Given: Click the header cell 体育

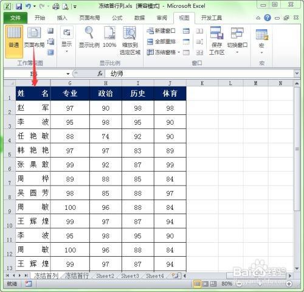Looking at the screenshot, I should (x=170, y=93).
